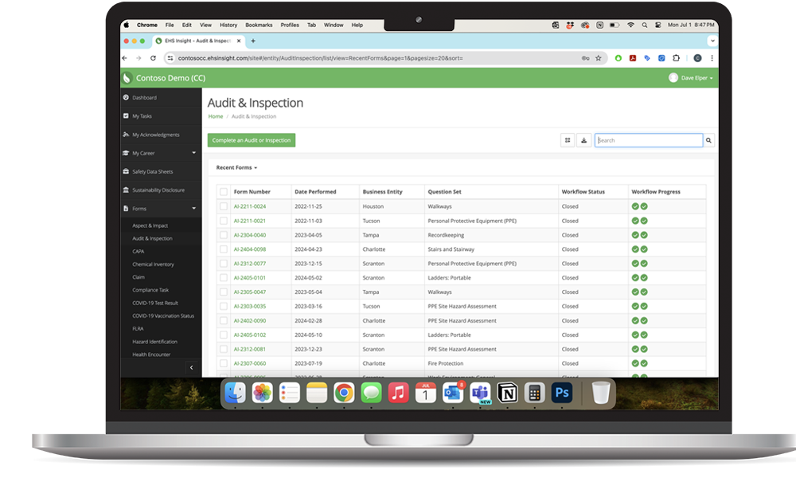
Task: Open Chrome three-dot menu
Action: pos(712,58)
